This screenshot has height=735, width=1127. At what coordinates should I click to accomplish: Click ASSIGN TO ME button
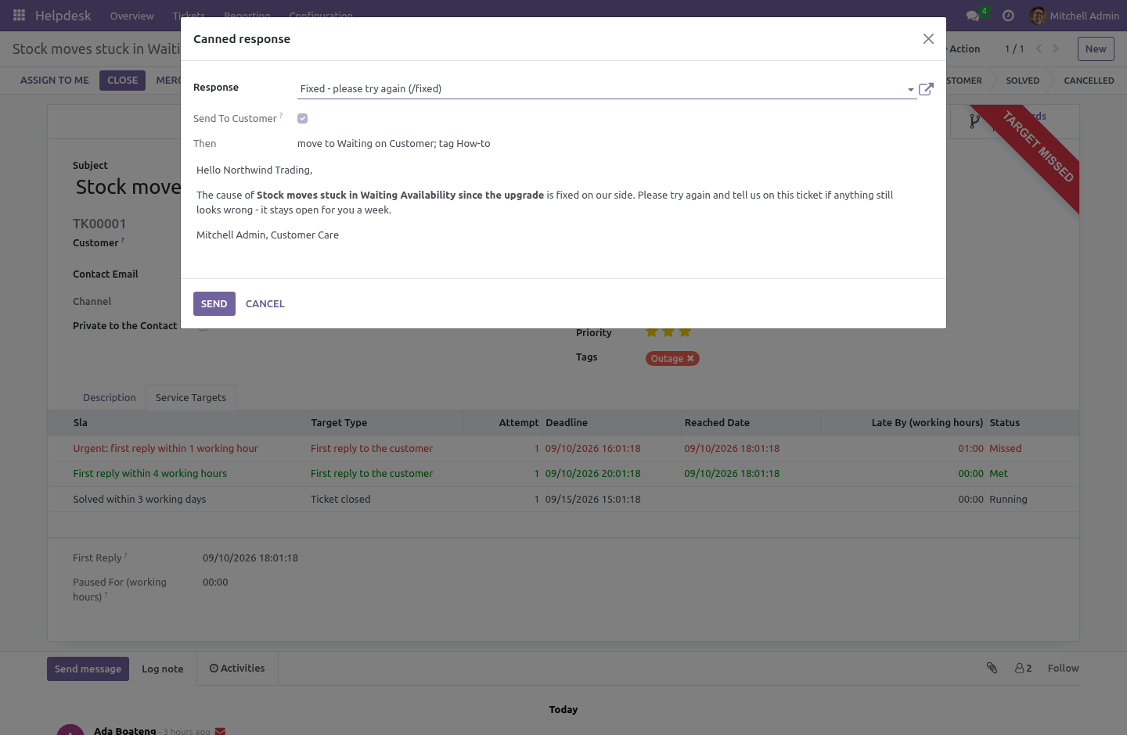[55, 81]
